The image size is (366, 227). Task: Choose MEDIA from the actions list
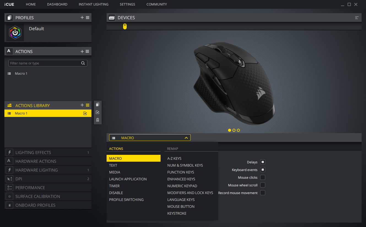pos(115,172)
